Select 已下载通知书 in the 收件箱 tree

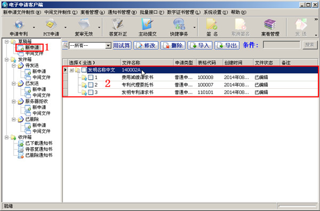(39, 144)
